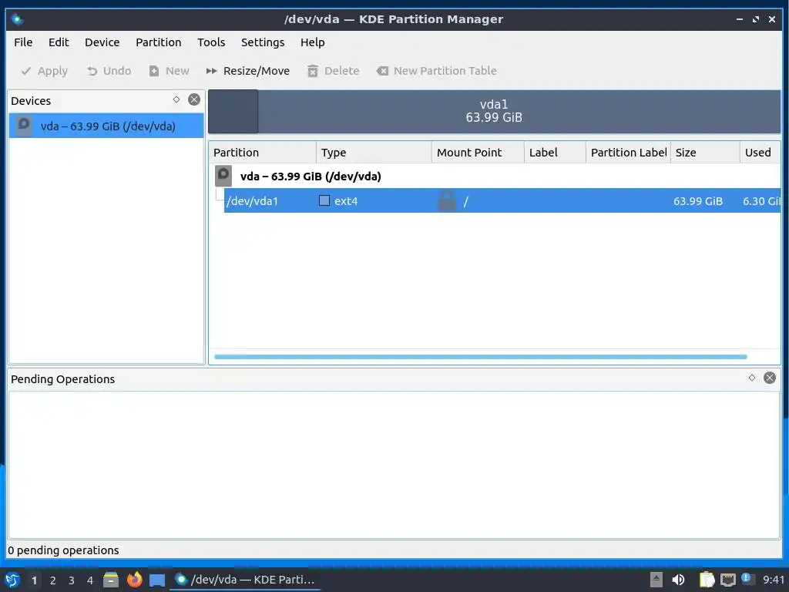The width and height of the screenshot is (789, 592).
Task: Open the network tray icon
Action: (x=727, y=580)
